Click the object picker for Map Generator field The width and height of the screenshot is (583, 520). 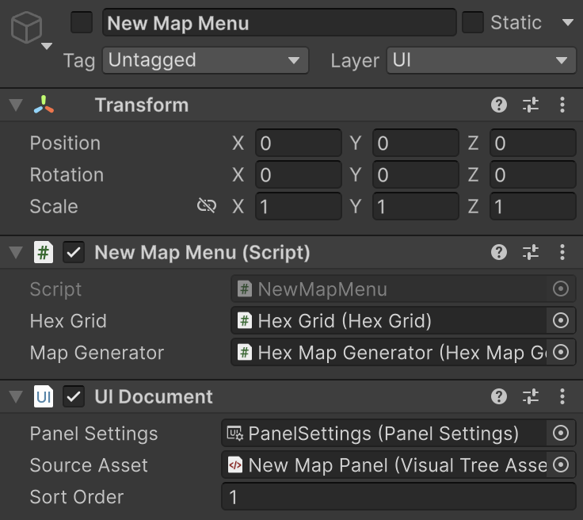[561, 353]
